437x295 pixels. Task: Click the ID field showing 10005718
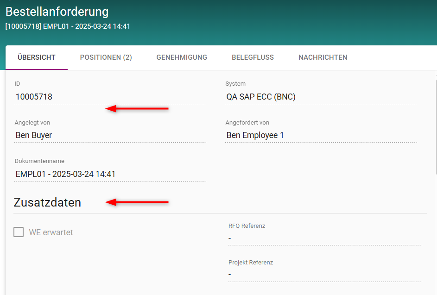pyautogui.click(x=110, y=97)
